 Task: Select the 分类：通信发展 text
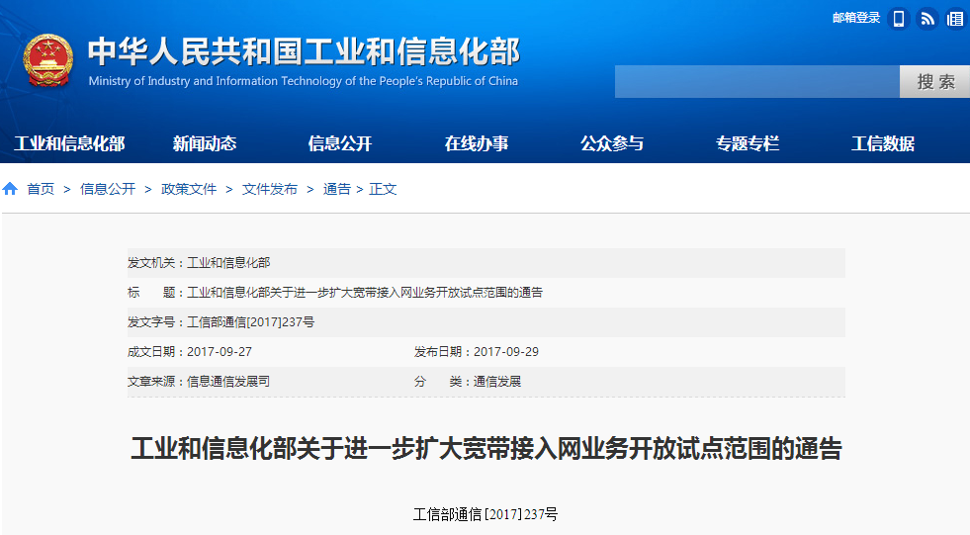point(468,382)
